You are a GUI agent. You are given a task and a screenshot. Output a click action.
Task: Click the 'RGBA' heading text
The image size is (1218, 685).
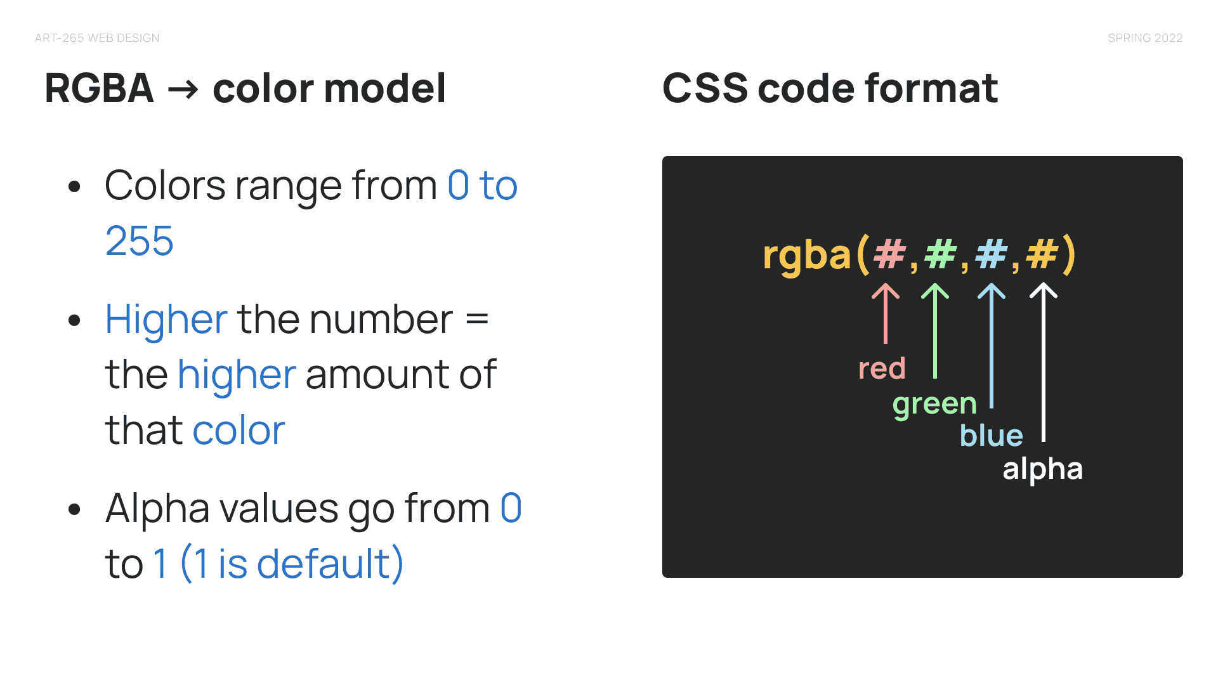click(x=99, y=88)
